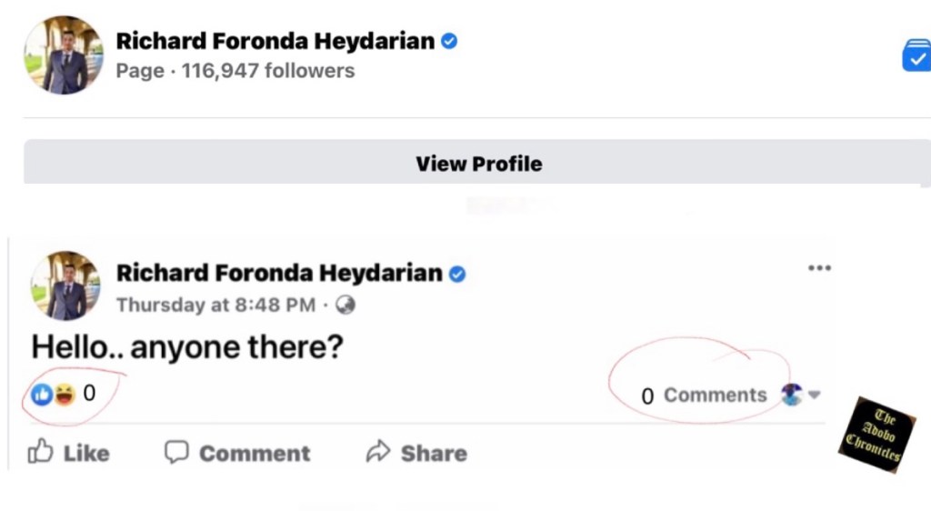Click the reaction count number
The height and width of the screenshot is (511, 931).
click(89, 394)
